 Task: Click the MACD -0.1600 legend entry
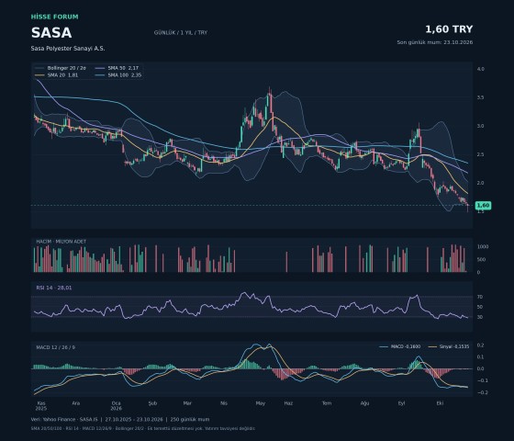(x=400, y=346)
